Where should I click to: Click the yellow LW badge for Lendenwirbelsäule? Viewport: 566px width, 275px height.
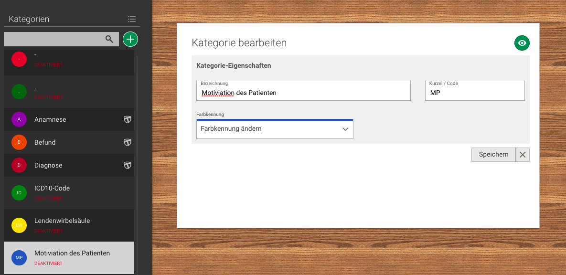coord(19,225)
